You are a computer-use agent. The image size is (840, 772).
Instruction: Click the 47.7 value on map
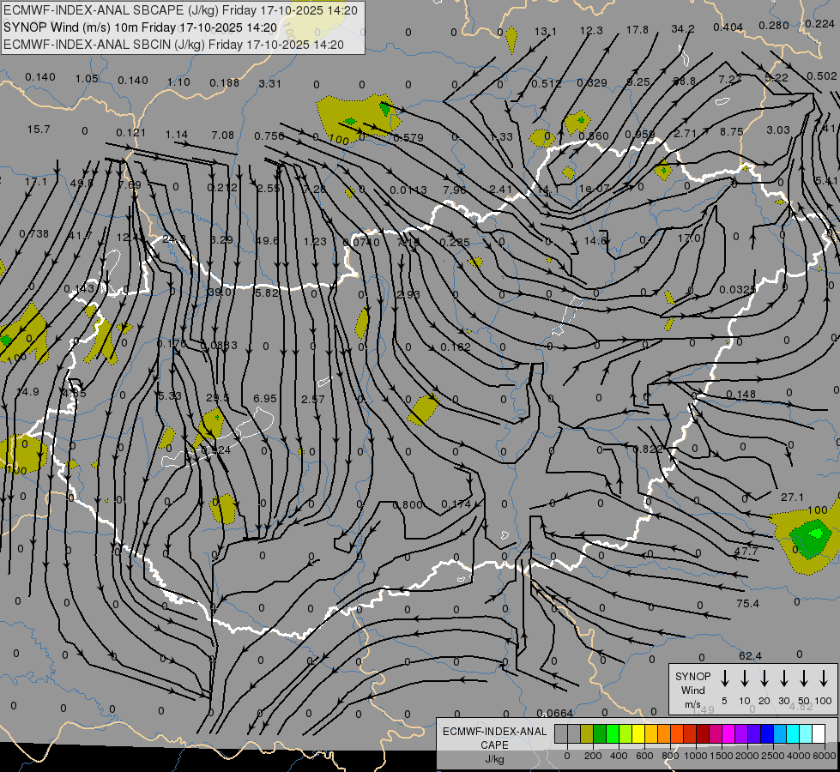tap(746, 551)
